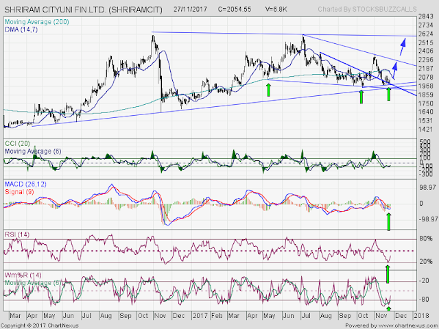Click the 2624 price axis label
Screen dimensions: 439x329
(426, 34)
